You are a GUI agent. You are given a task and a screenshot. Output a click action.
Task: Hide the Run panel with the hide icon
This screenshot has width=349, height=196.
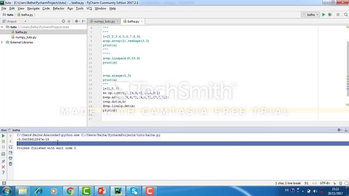click(x=346, y=130)
